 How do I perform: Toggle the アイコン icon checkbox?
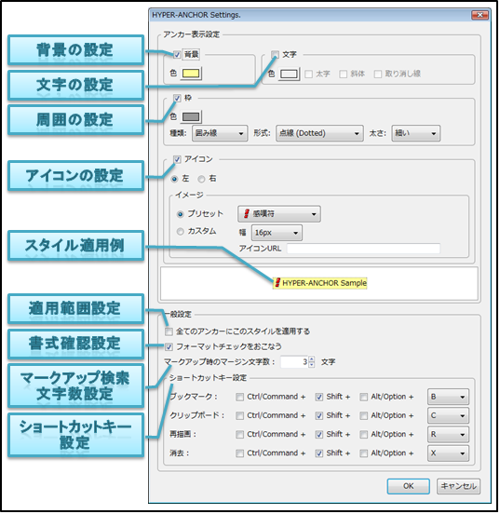pyautogui.click(x=177, y=159)
